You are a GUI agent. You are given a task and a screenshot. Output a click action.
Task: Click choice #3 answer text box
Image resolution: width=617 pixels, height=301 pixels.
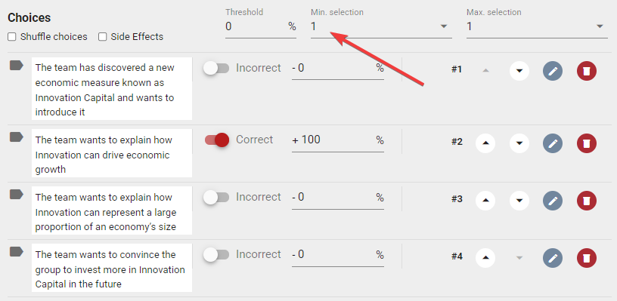112,212
